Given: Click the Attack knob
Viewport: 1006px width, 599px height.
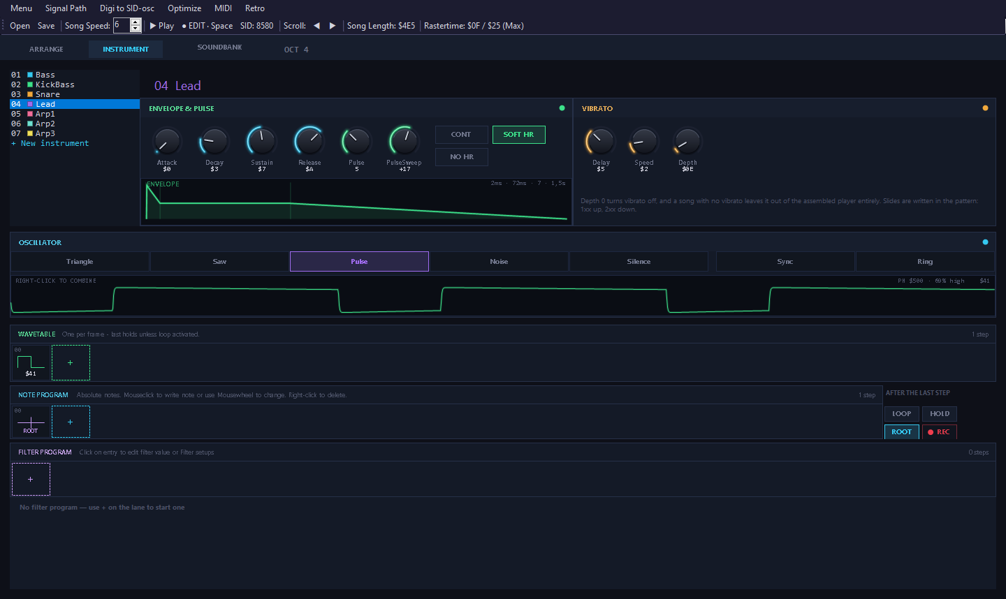Looking at the screenshot, I should [x=167, y=142].
